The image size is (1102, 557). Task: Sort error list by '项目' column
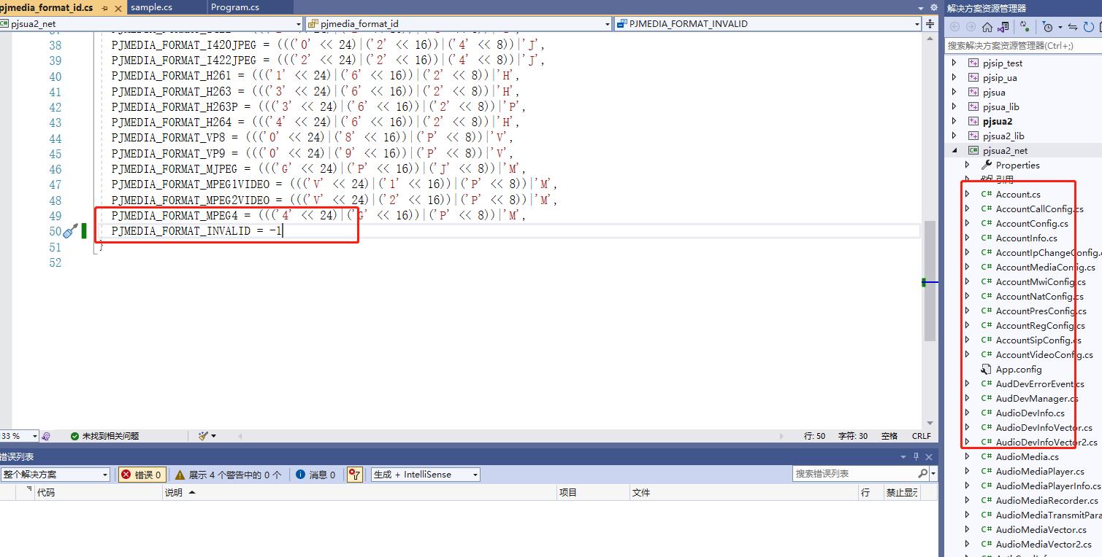(x=594, y=493)
